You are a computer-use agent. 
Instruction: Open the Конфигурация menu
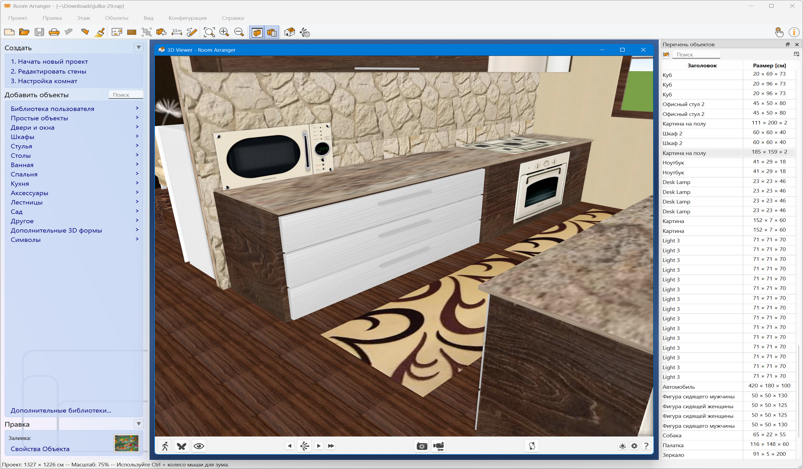[x=187, y=18]
